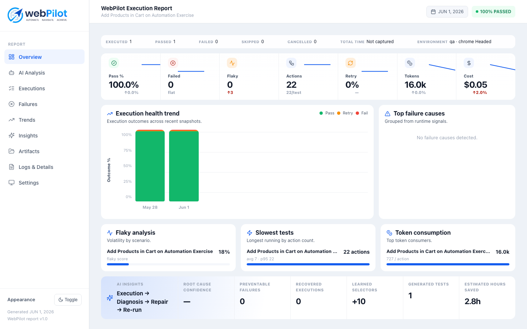Click the Token consumption coins icon

[x=389, y=233]
